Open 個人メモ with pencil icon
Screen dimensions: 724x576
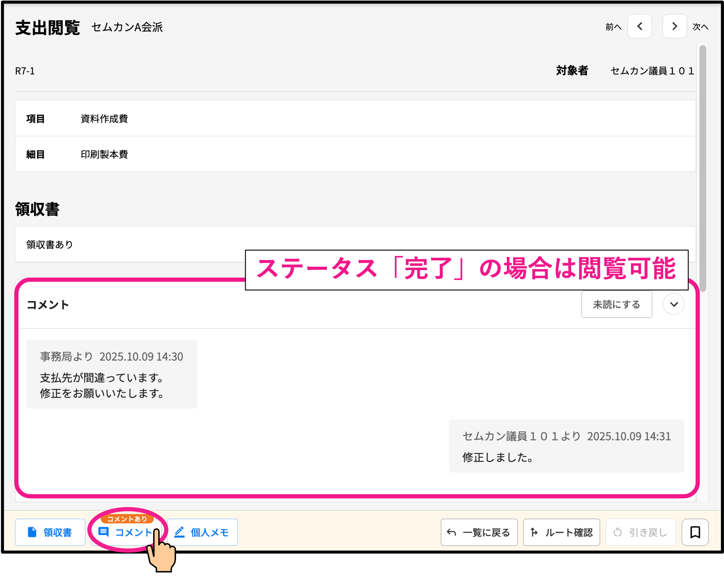(202, 532)
